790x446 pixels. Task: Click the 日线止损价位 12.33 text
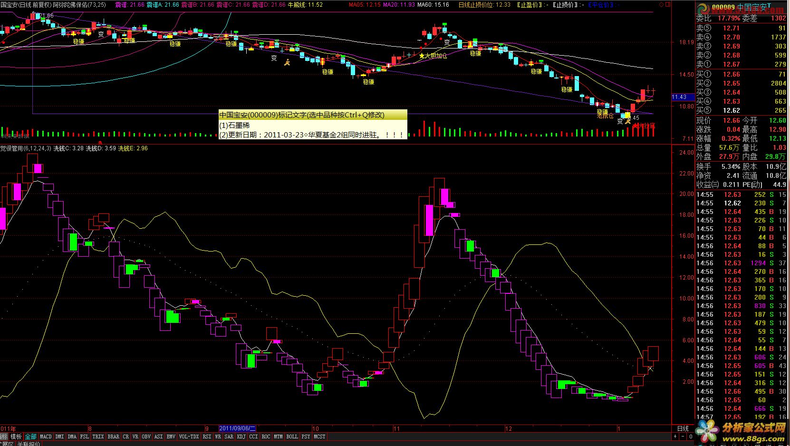pyautogui.click(x=484, y=5)
